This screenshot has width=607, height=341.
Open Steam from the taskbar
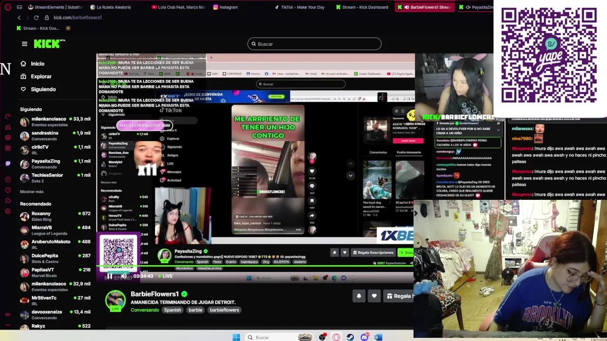coord(350,337)
